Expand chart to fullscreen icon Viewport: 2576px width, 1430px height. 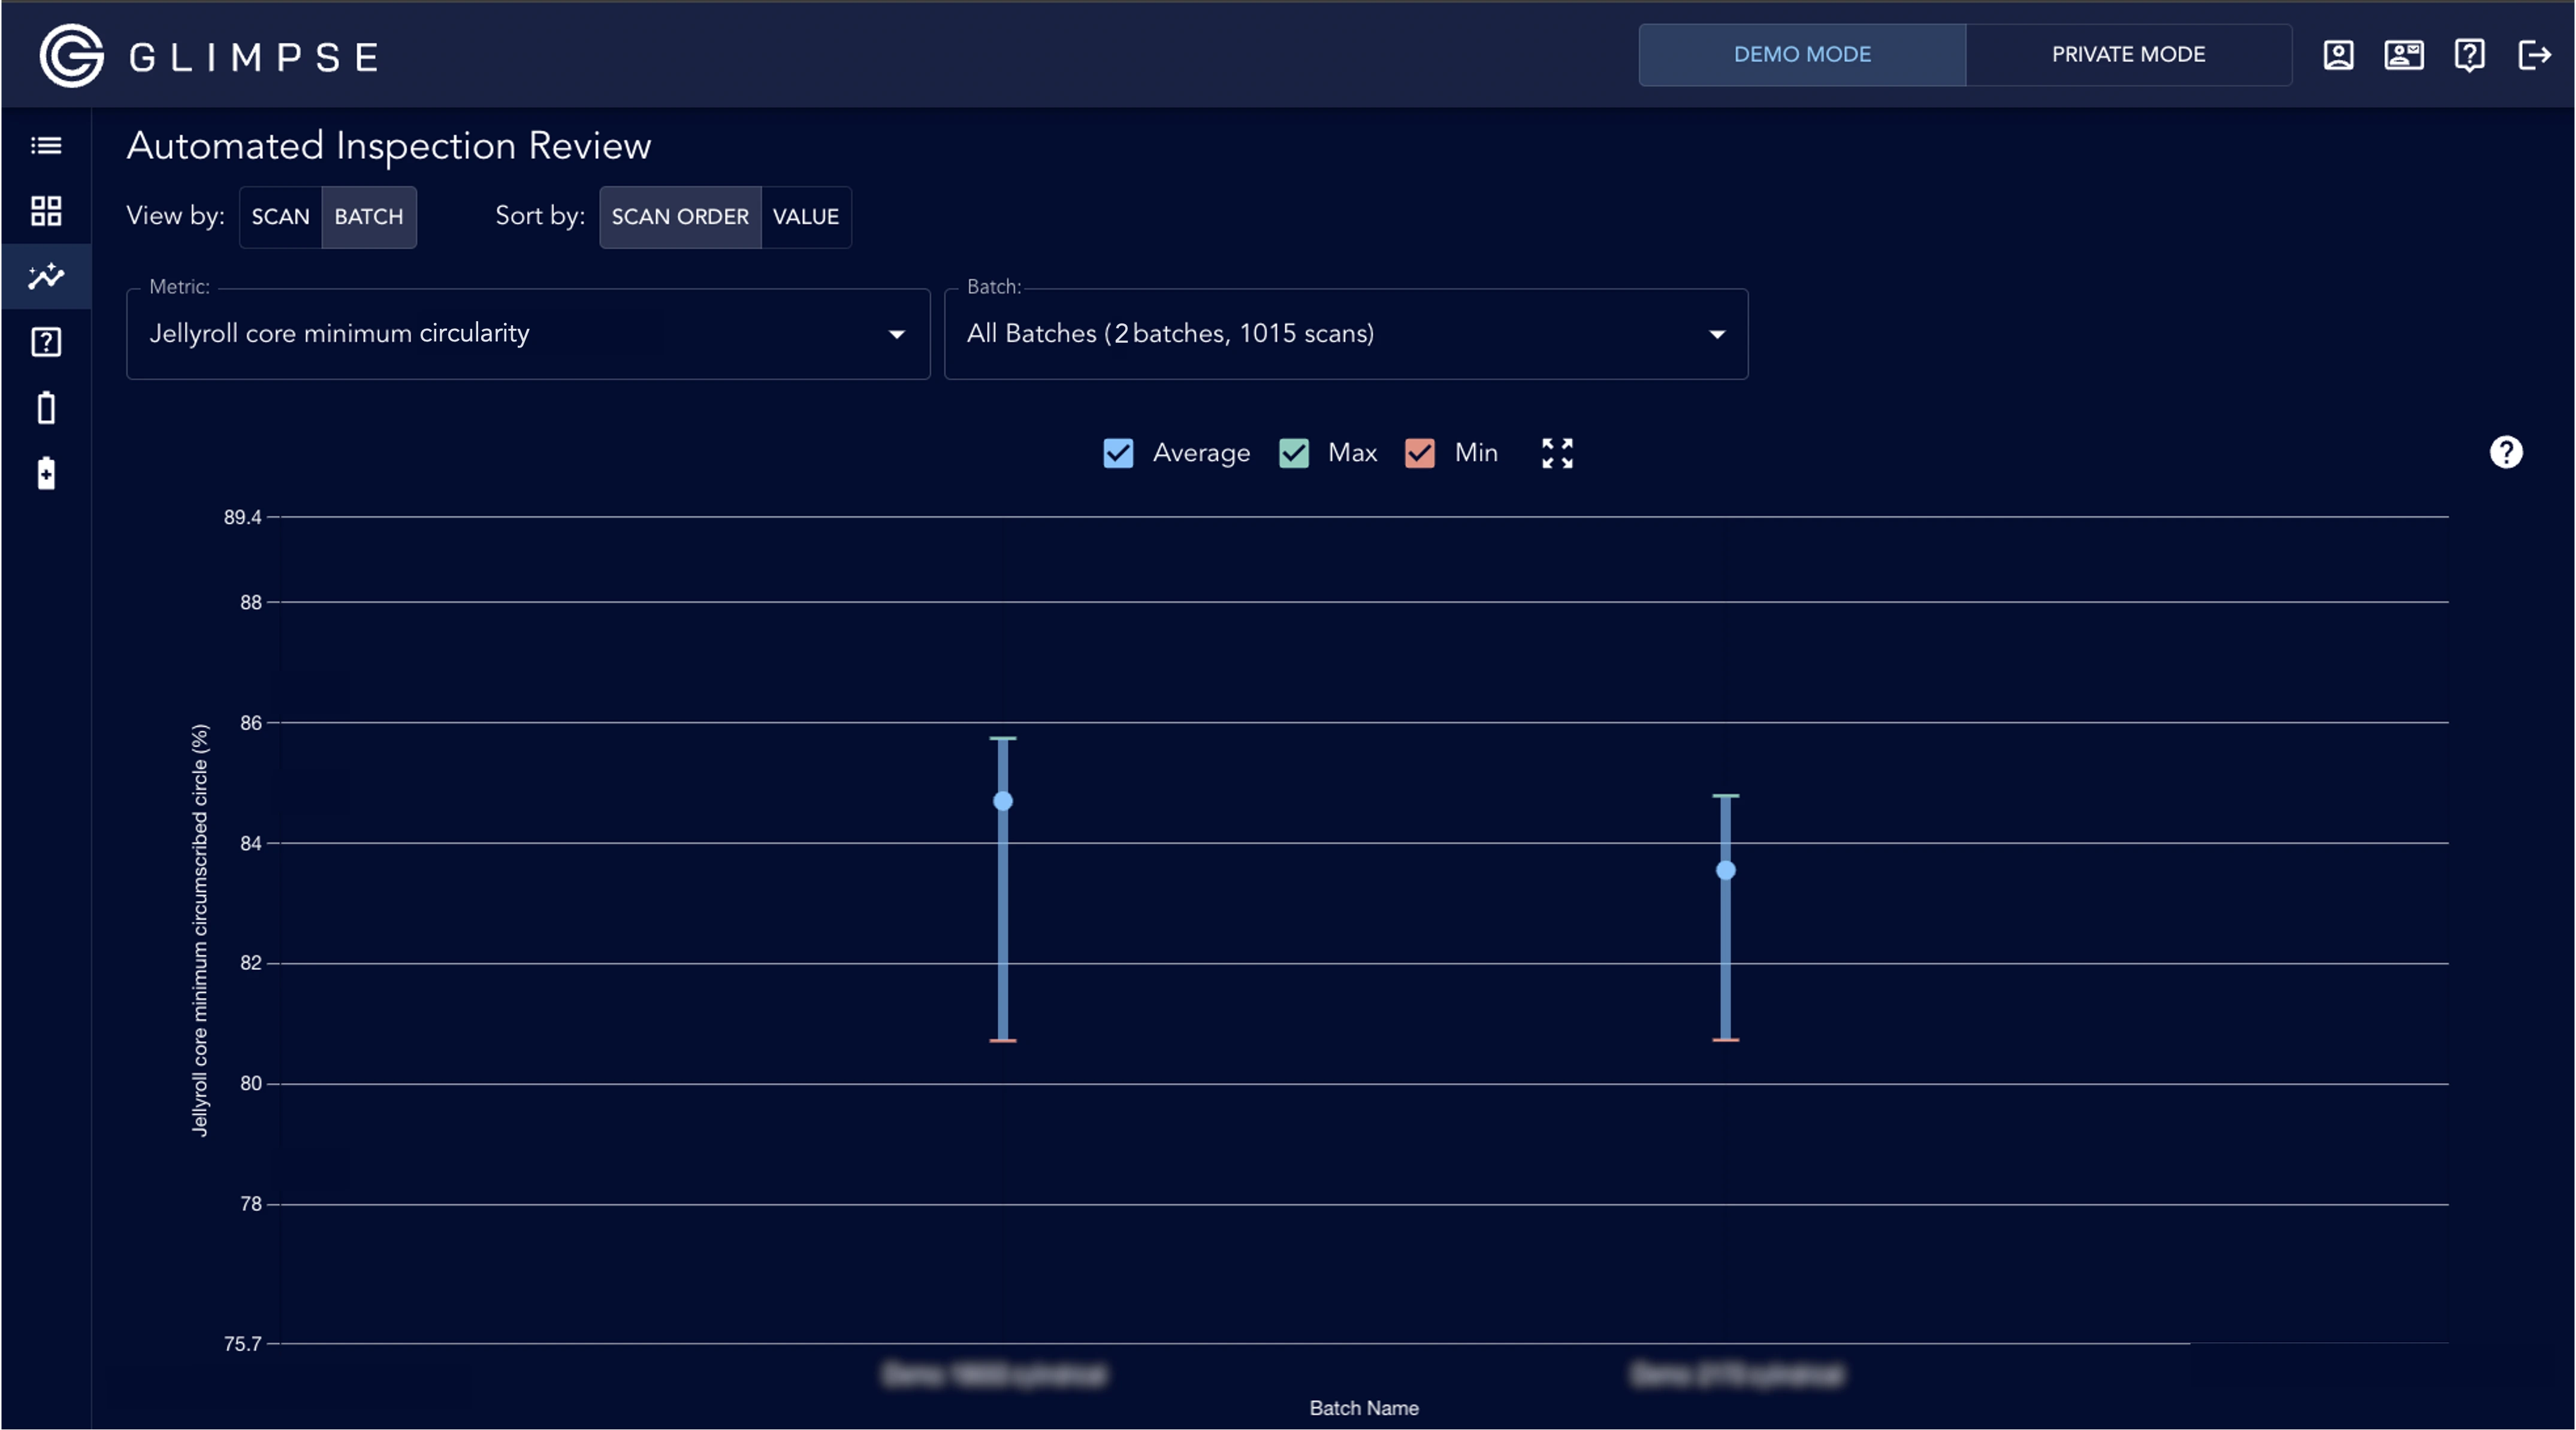(x=1557, y=453)
